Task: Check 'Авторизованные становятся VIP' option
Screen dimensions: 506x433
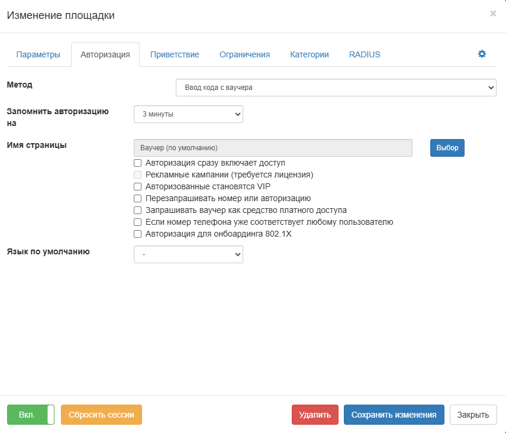Action: click(x=138, y=186)
